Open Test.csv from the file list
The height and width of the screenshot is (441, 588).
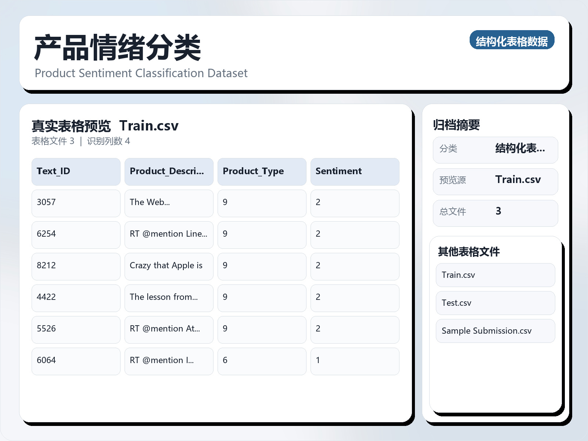(x=495, y=303)
